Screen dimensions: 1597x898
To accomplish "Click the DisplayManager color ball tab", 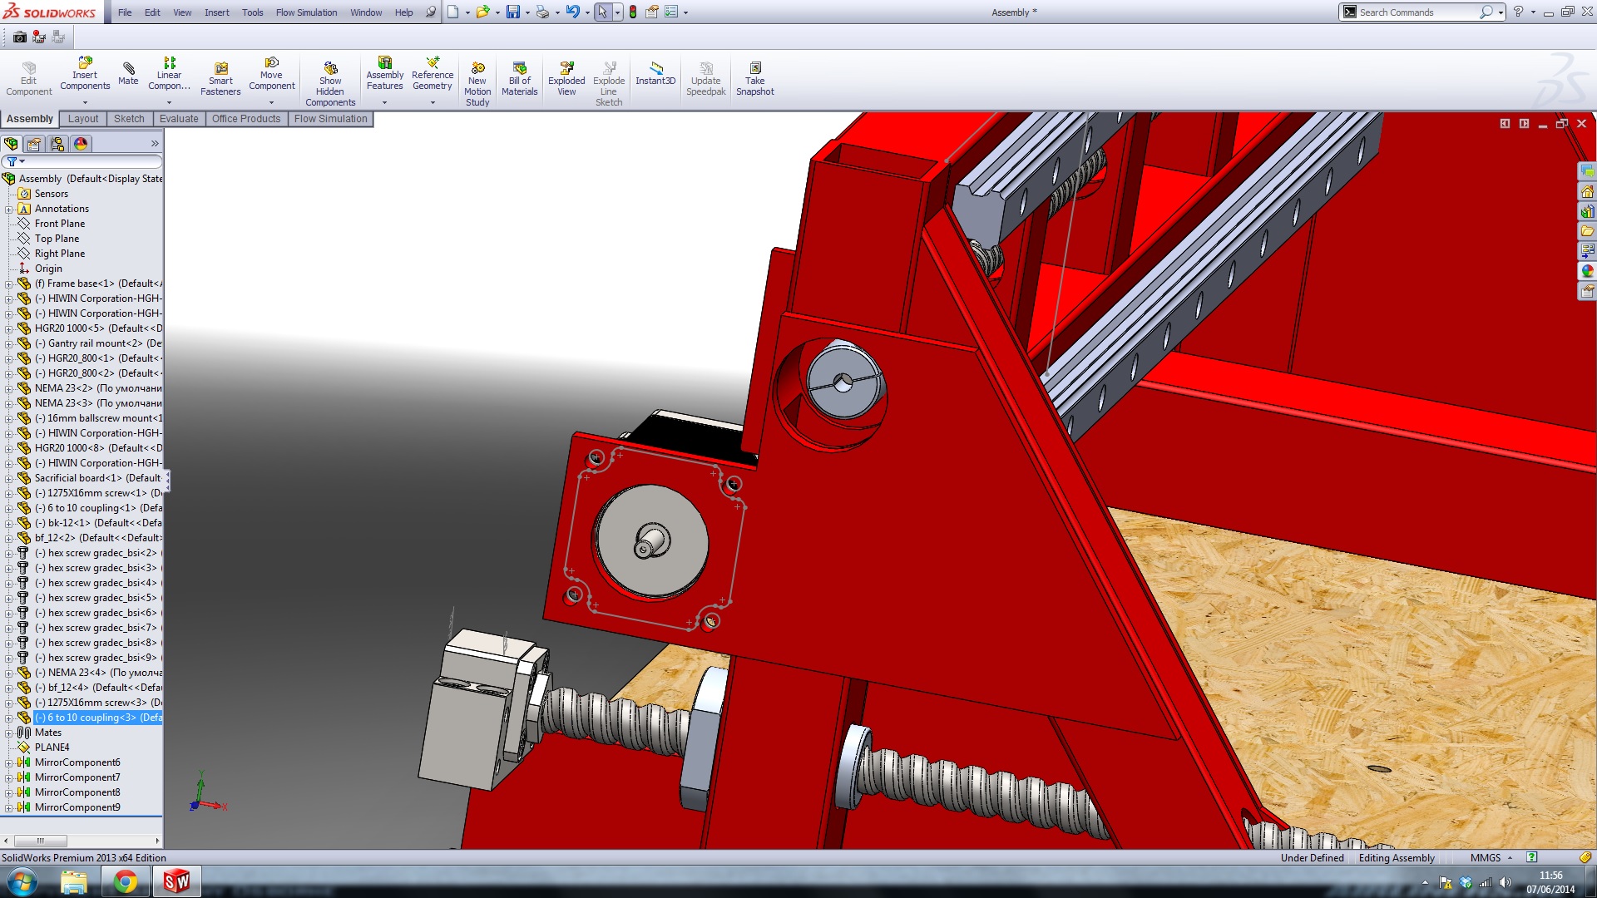I will (x=81, y=144).
